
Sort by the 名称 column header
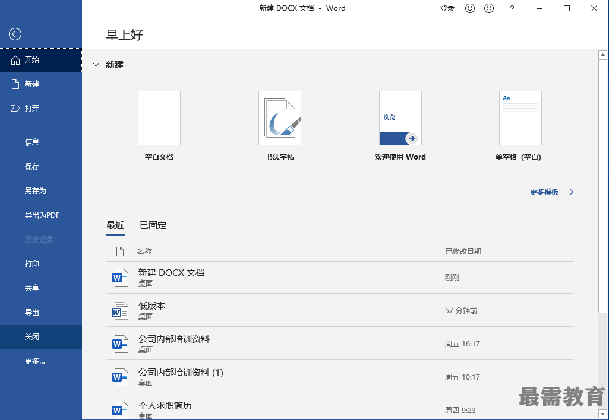(x=144, y=252)
